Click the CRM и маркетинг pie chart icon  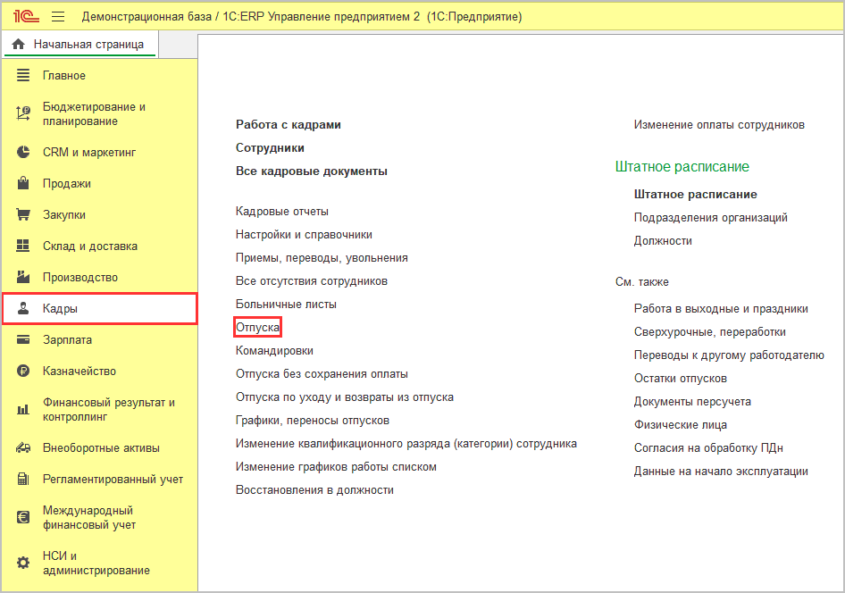pos(24,153)
